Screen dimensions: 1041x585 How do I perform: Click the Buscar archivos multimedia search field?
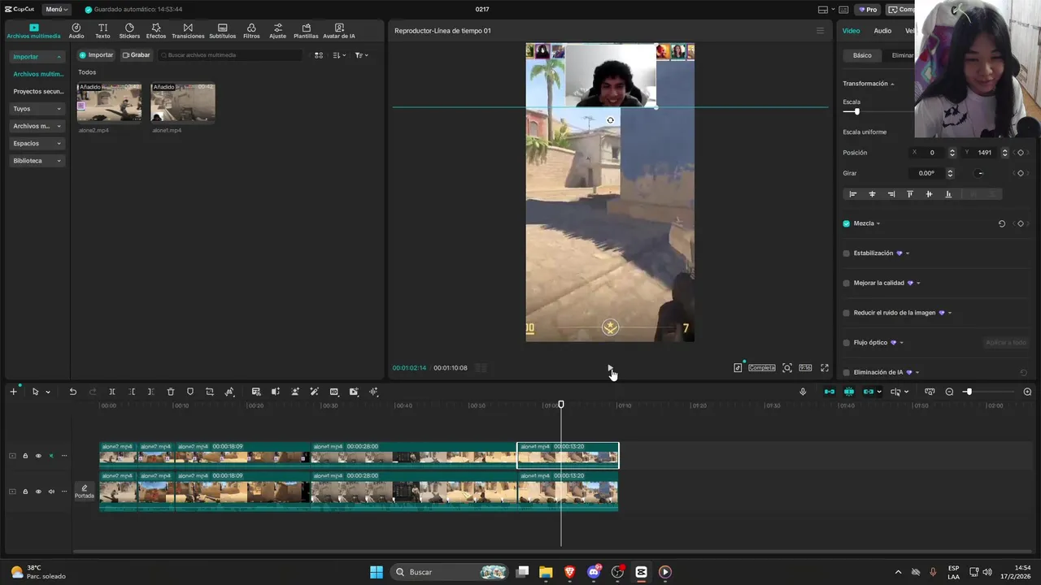click(231, 55)
